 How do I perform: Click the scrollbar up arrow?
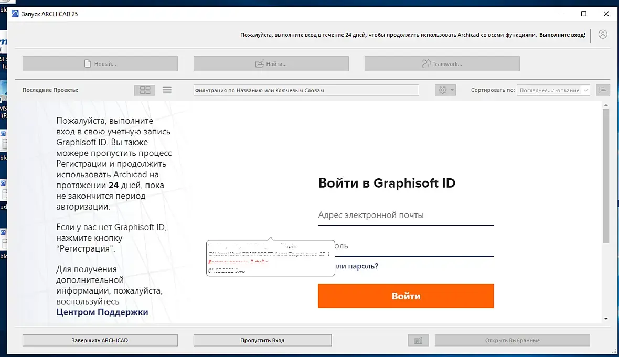pyautogui.click(x=606, y=105)
